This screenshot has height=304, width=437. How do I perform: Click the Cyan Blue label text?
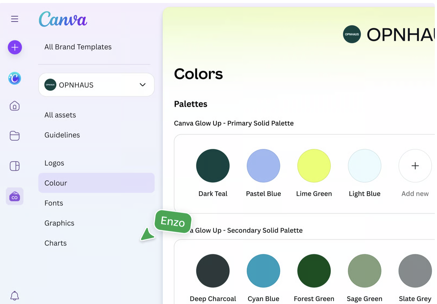[x=263, y=299]
